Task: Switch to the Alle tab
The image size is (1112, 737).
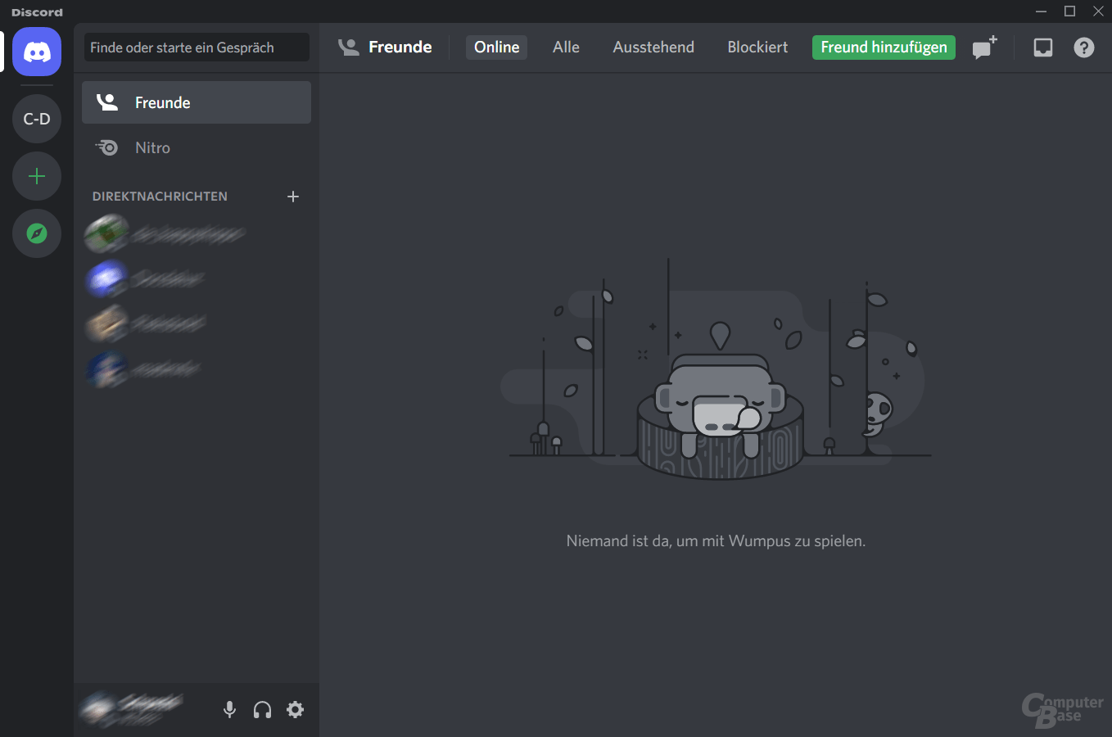Action: [566, 47]
